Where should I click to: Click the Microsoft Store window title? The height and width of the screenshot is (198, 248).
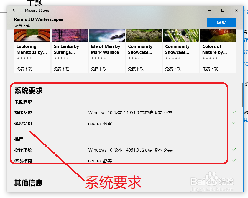pos(37,11)
